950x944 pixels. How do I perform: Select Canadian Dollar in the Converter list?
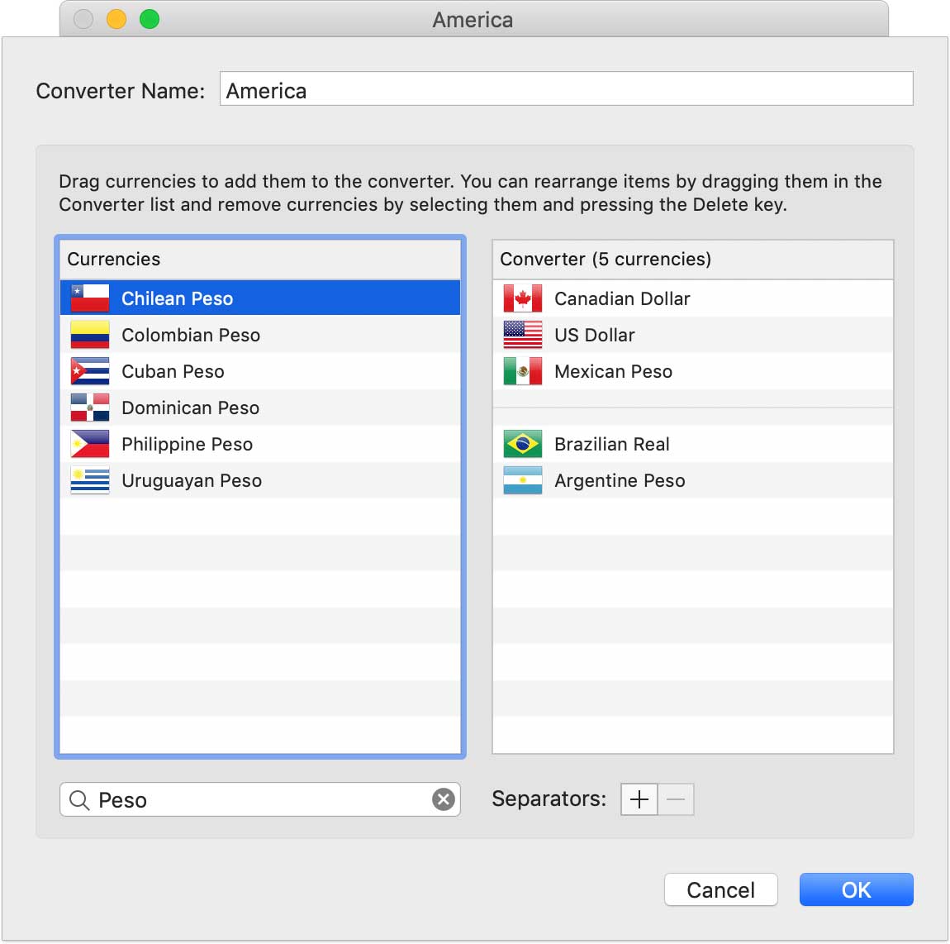622,298
